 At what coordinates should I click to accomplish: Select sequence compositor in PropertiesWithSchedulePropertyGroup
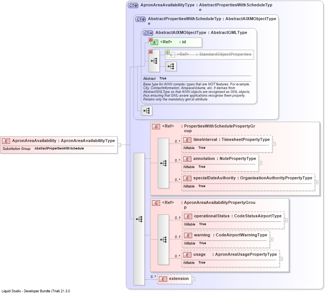[163, 163]
